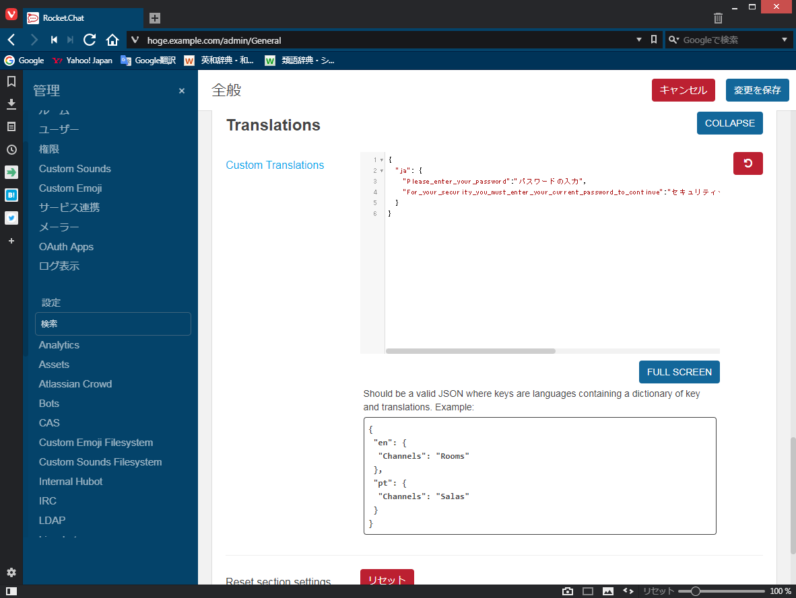Image resolution: width=796 pixels, height=598 pixels.
Task: Collapse the JSON fold at line 1
Action: 381,159
